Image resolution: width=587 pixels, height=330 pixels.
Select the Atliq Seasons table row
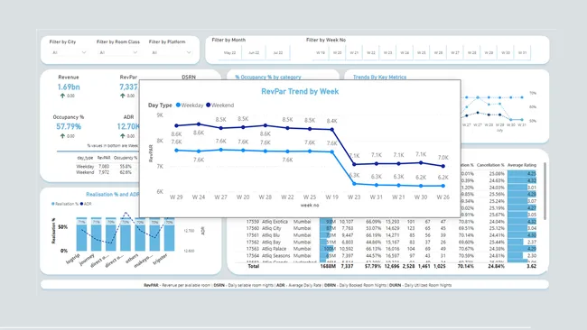pos(391,256)
